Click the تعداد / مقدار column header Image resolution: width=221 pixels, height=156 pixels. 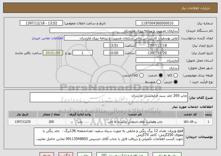point(51,114)
